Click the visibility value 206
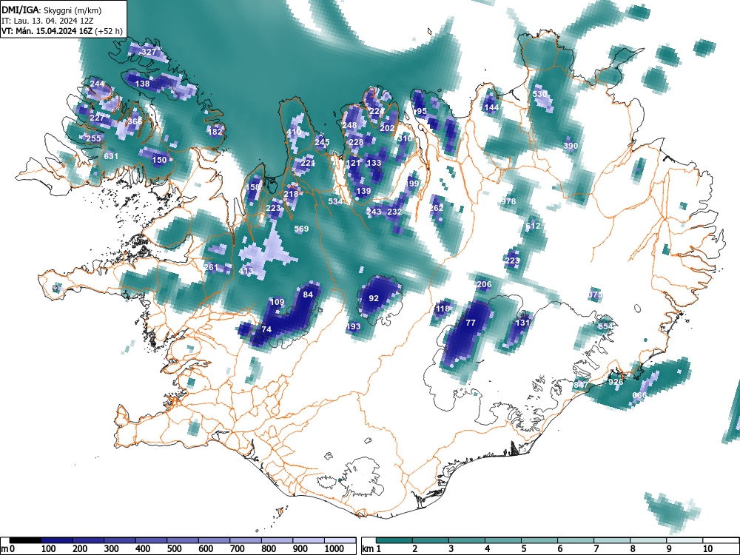This screenshot has width=740, height=555. coord(484,284)
